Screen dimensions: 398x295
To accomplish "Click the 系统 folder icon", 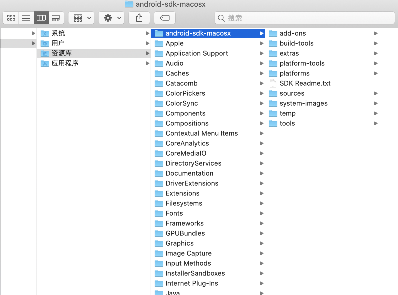I will pyautogui.click(x=45, y=34).
